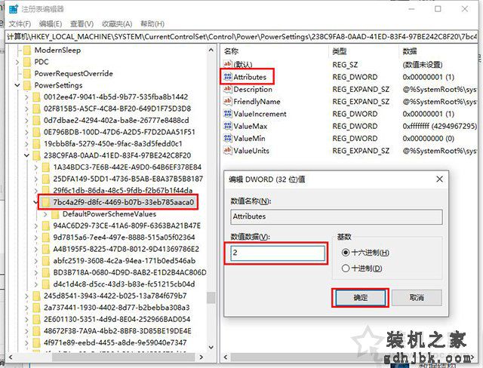Click tree scroll-up arrow button
The height and width of the screenshot is (368, 483).
tap(211, 50)
